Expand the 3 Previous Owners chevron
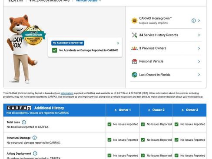Image resolution: width=212 pixels, height=159 pixels. coord(199,48)
